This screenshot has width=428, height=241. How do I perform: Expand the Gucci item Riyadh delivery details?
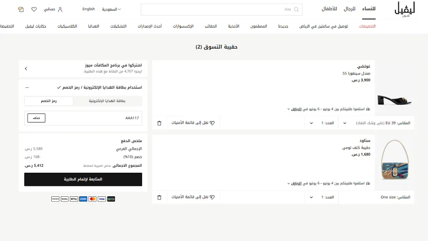pyautogui.click(x=288, y=109)
